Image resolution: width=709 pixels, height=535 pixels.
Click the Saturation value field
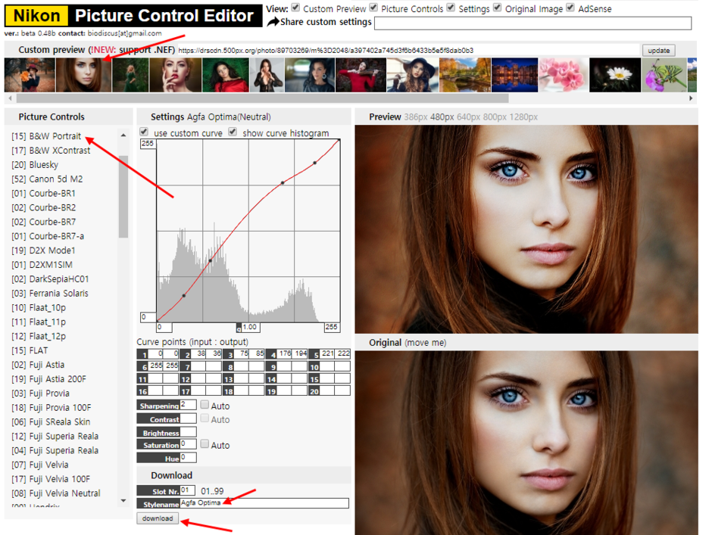(188, 444)
